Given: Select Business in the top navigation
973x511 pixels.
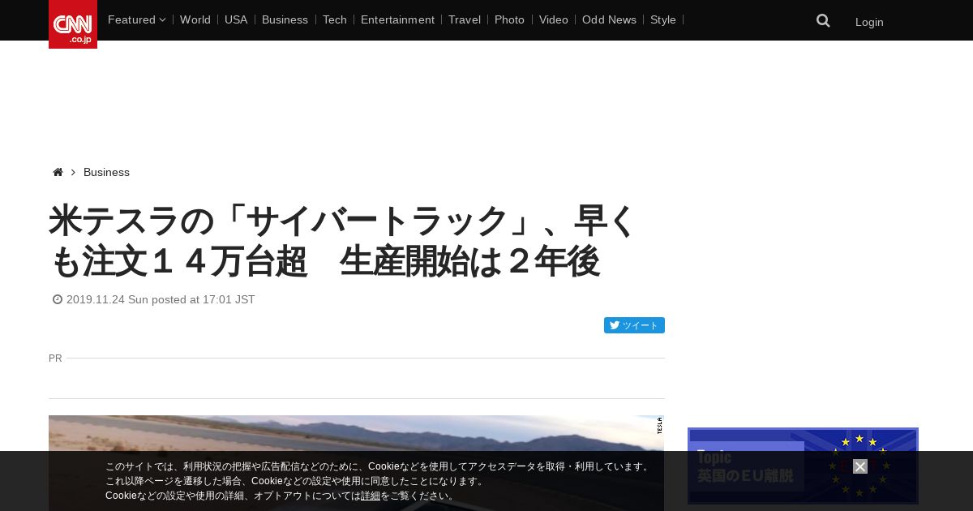Looking at the screenshot, I should pos(285,19).
